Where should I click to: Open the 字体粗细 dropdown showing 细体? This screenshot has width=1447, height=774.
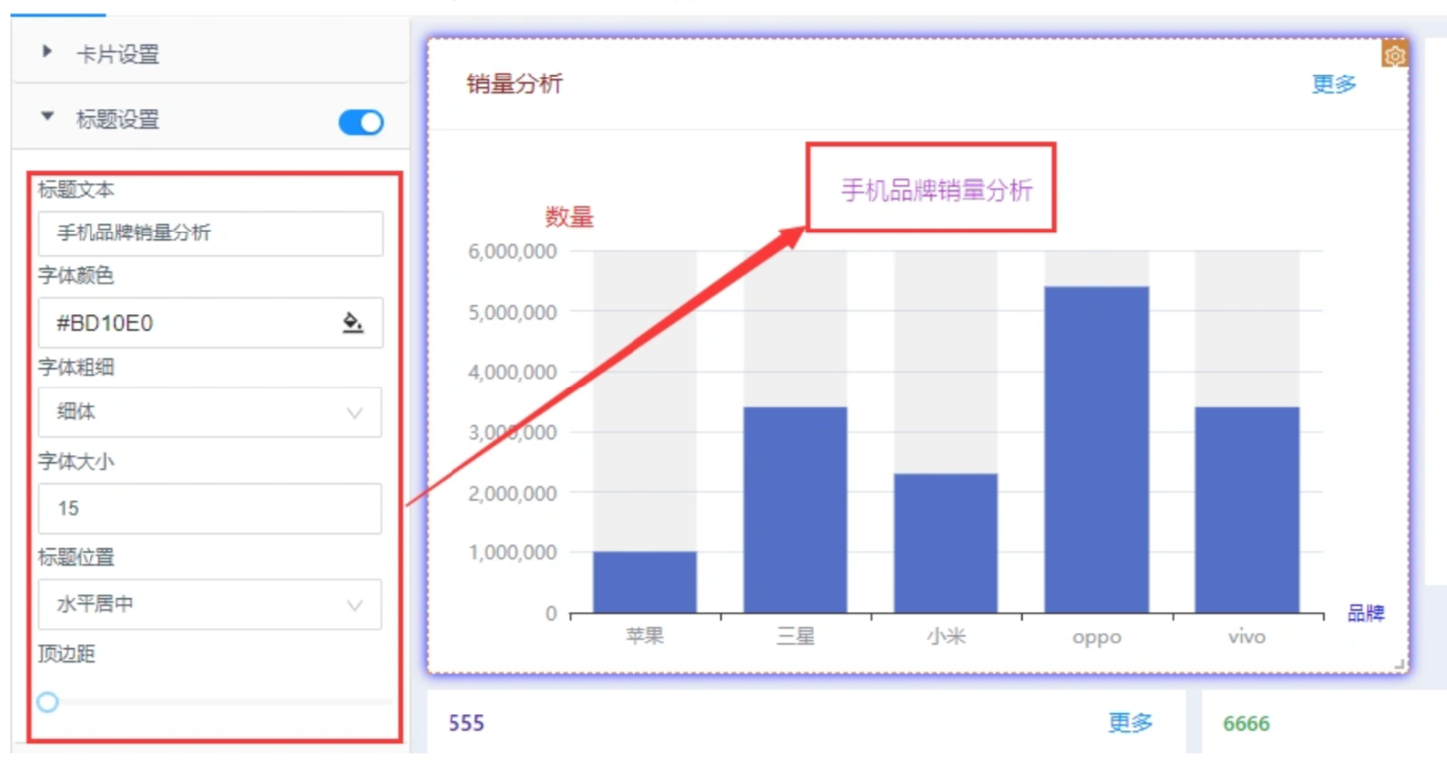pyautogui.click(x=210, y=412)
